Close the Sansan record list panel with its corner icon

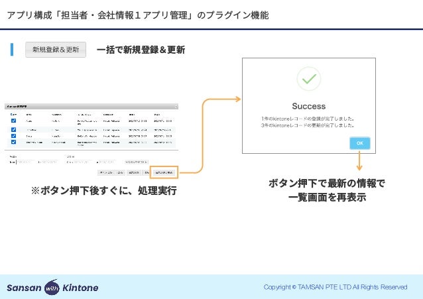pos(176,107)
